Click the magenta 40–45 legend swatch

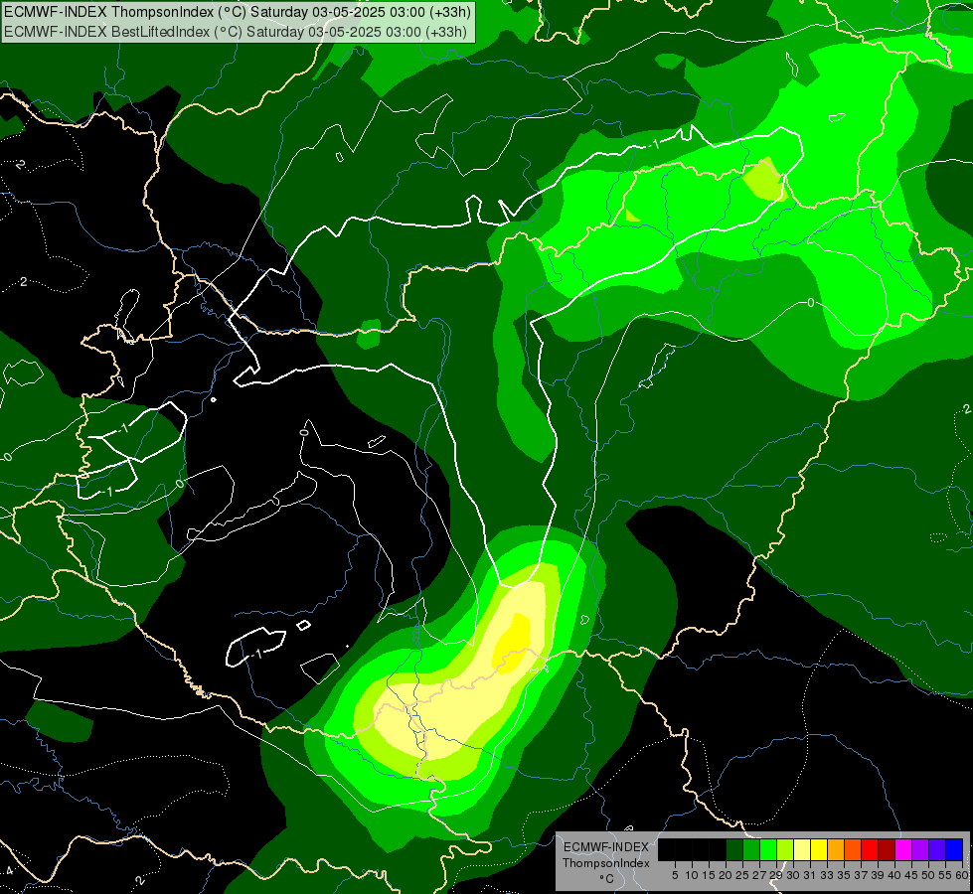point(903,849)
